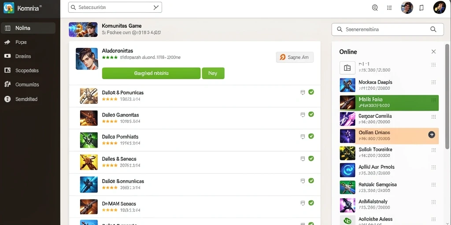The width and height of the screenshot is (451, 225).
Task: Select the Oollian Urniaps orange row
Action: pyautogui.click(x=389, y=136)
